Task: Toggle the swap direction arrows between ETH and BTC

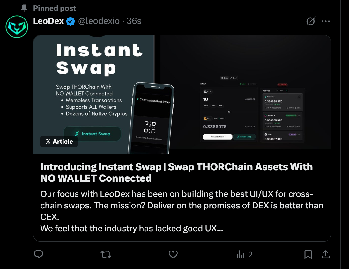Action: [229, 112]
